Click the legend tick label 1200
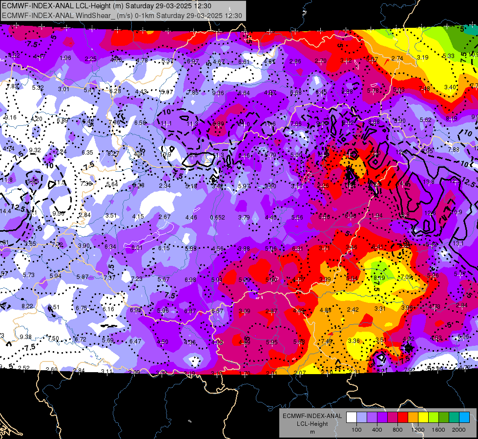The image size is (478, 439). [418, 430]
